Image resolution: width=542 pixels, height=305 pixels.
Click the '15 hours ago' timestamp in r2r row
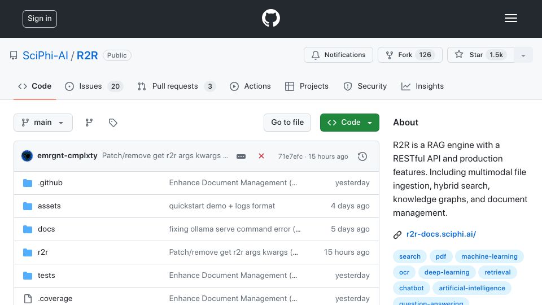pyautogui.click(x=346, y=252)
